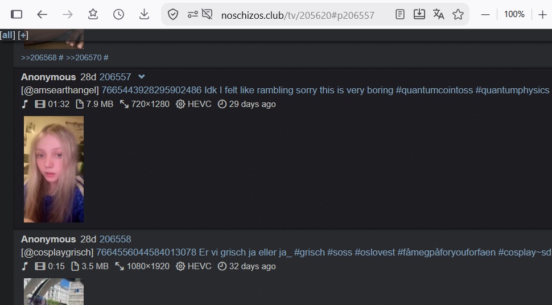Open the downloads arrow icon
The width and height of the screenshot is (552, 305).
(x=144, y=14)
